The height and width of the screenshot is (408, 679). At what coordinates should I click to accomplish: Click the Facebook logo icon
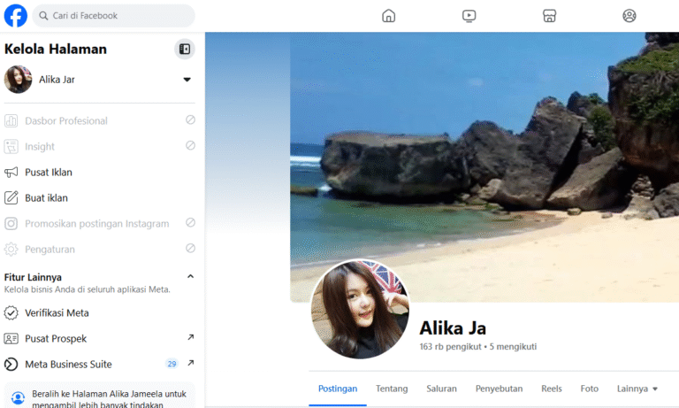click(x=15, y=15)
